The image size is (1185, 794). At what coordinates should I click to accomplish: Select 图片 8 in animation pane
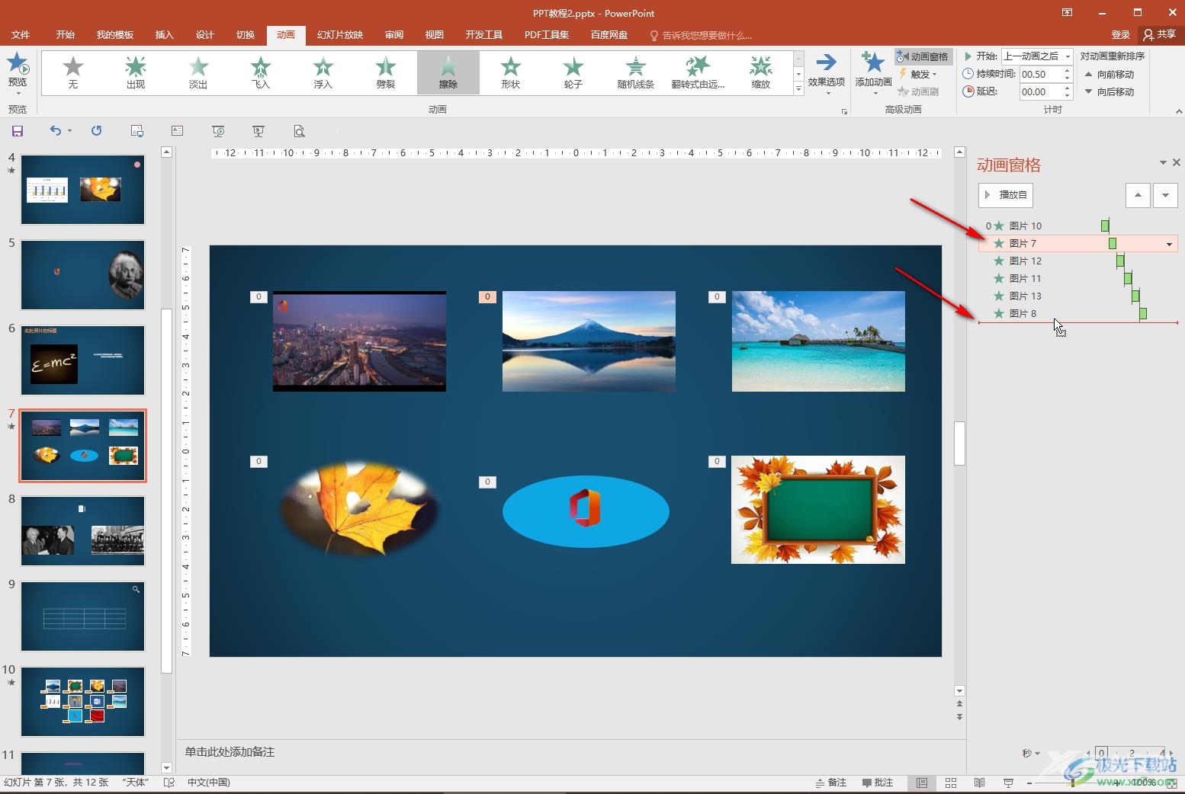[x=1078, y=313]
